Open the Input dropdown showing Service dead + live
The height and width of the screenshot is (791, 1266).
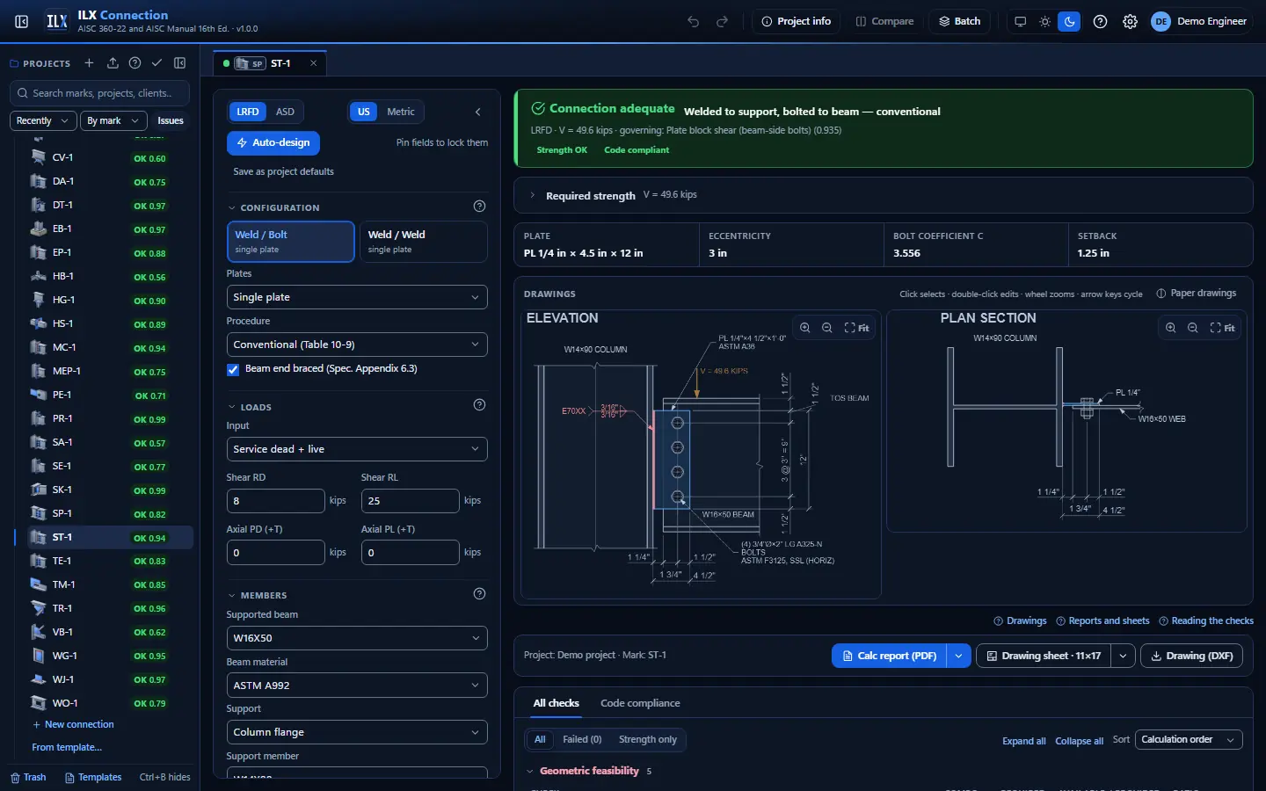tap(357, 449)
